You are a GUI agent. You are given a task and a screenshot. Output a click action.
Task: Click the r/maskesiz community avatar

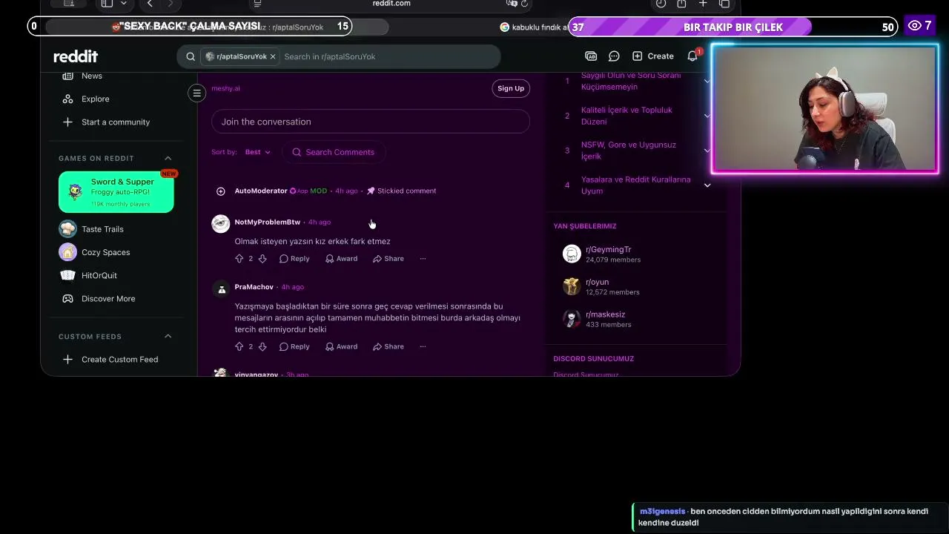(572, 319)
